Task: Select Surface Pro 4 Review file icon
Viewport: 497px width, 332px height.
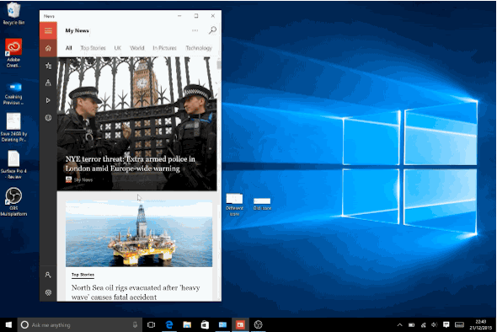Action: point(13,164)
